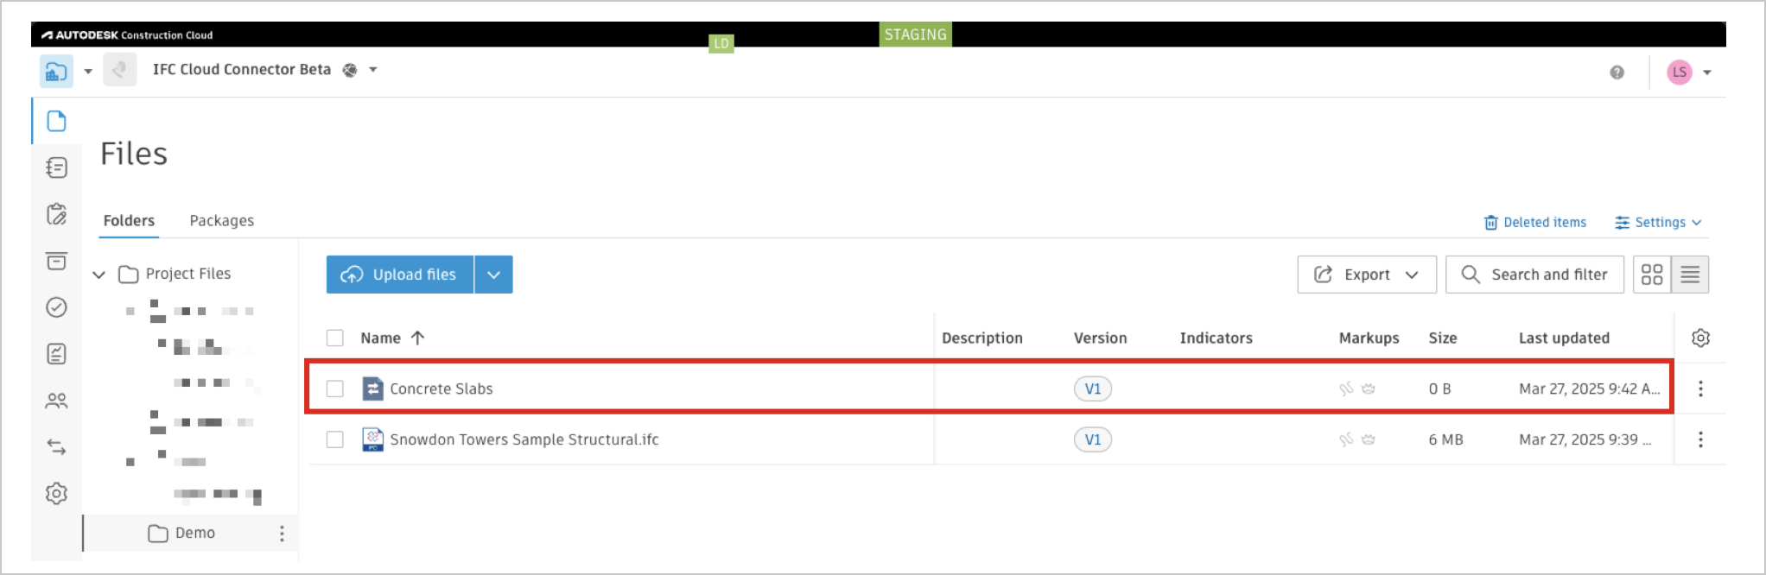Expand the product picker dropdown arrow
This screenshot has height=575, width=1766.
88,72
